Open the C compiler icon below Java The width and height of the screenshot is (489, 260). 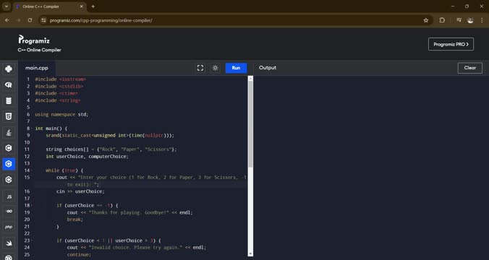9,148
